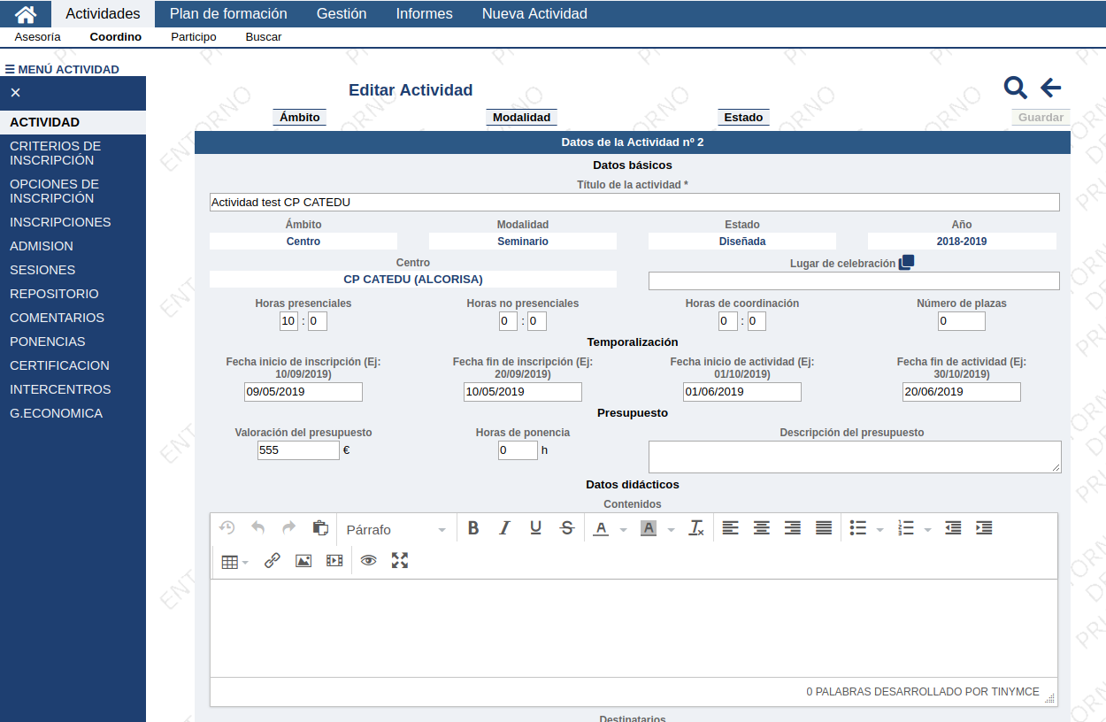Select the Buscar subtab
Image resolution: width=1106 pixels, height=722 pixels.
(264, 37)
